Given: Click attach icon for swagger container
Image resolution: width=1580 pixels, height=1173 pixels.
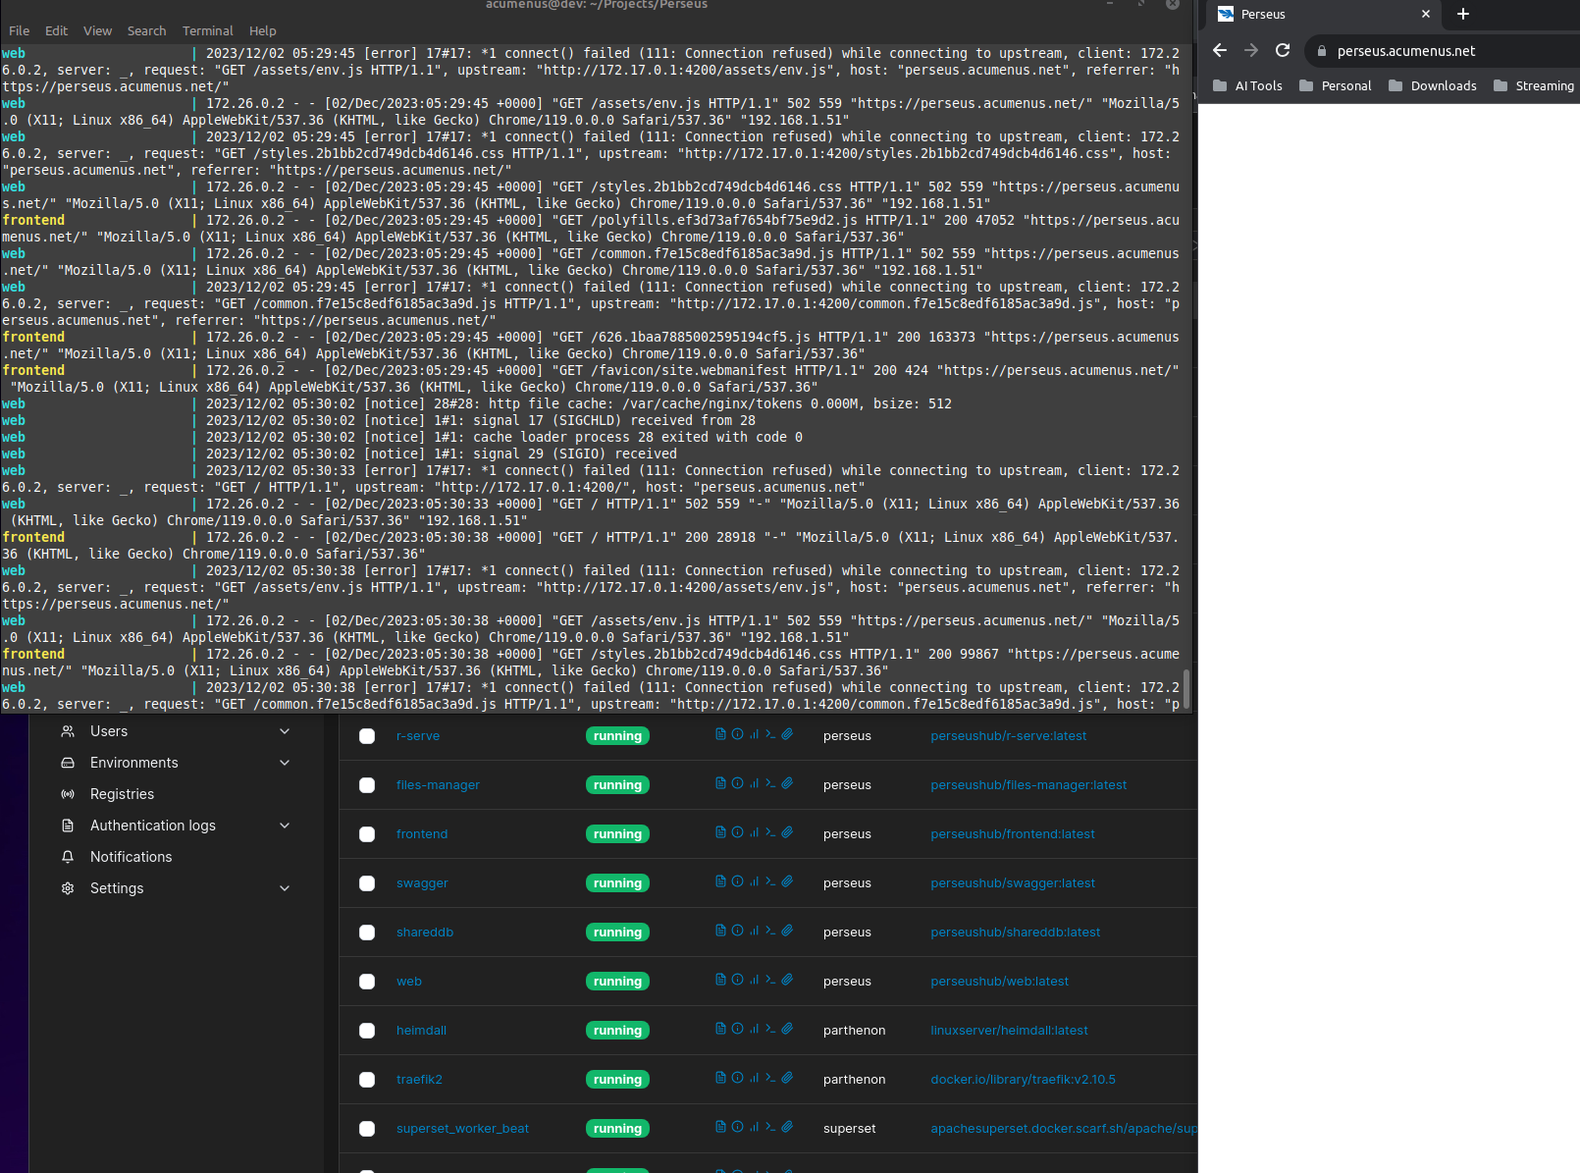Looking at the screenshot, I should [x=787, y=881].
